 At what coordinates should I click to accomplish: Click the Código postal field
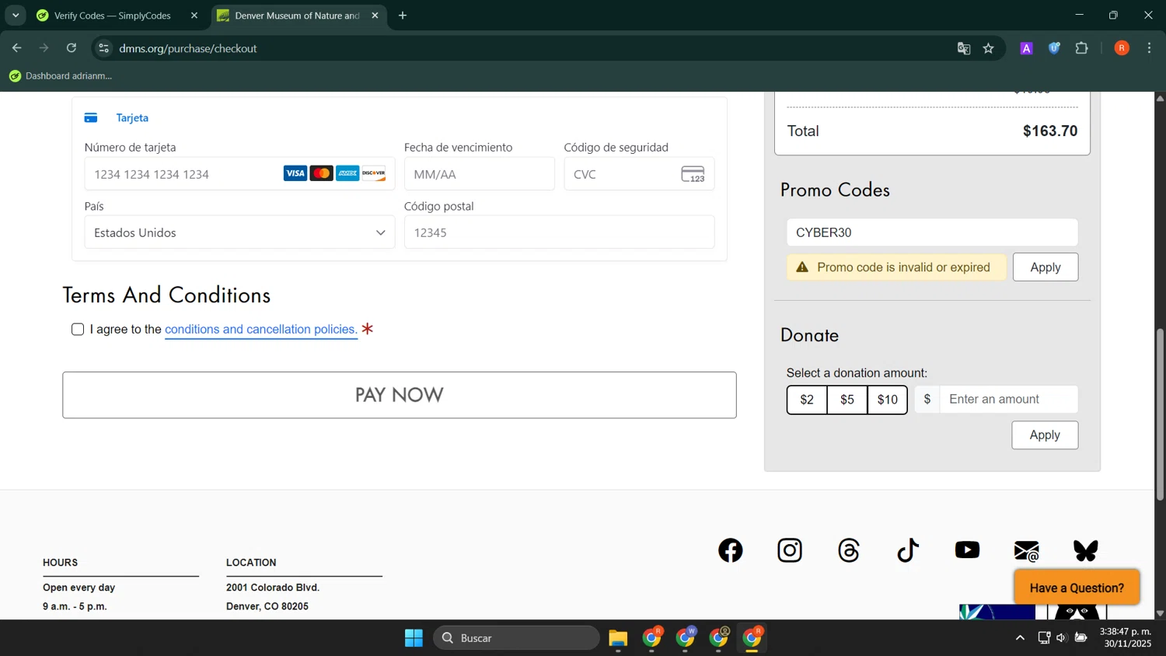(x=559, y=232)
